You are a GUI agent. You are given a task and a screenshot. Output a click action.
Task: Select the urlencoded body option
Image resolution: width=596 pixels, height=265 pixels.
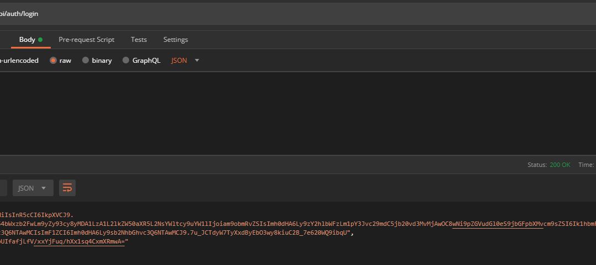[x=19, y=61]
